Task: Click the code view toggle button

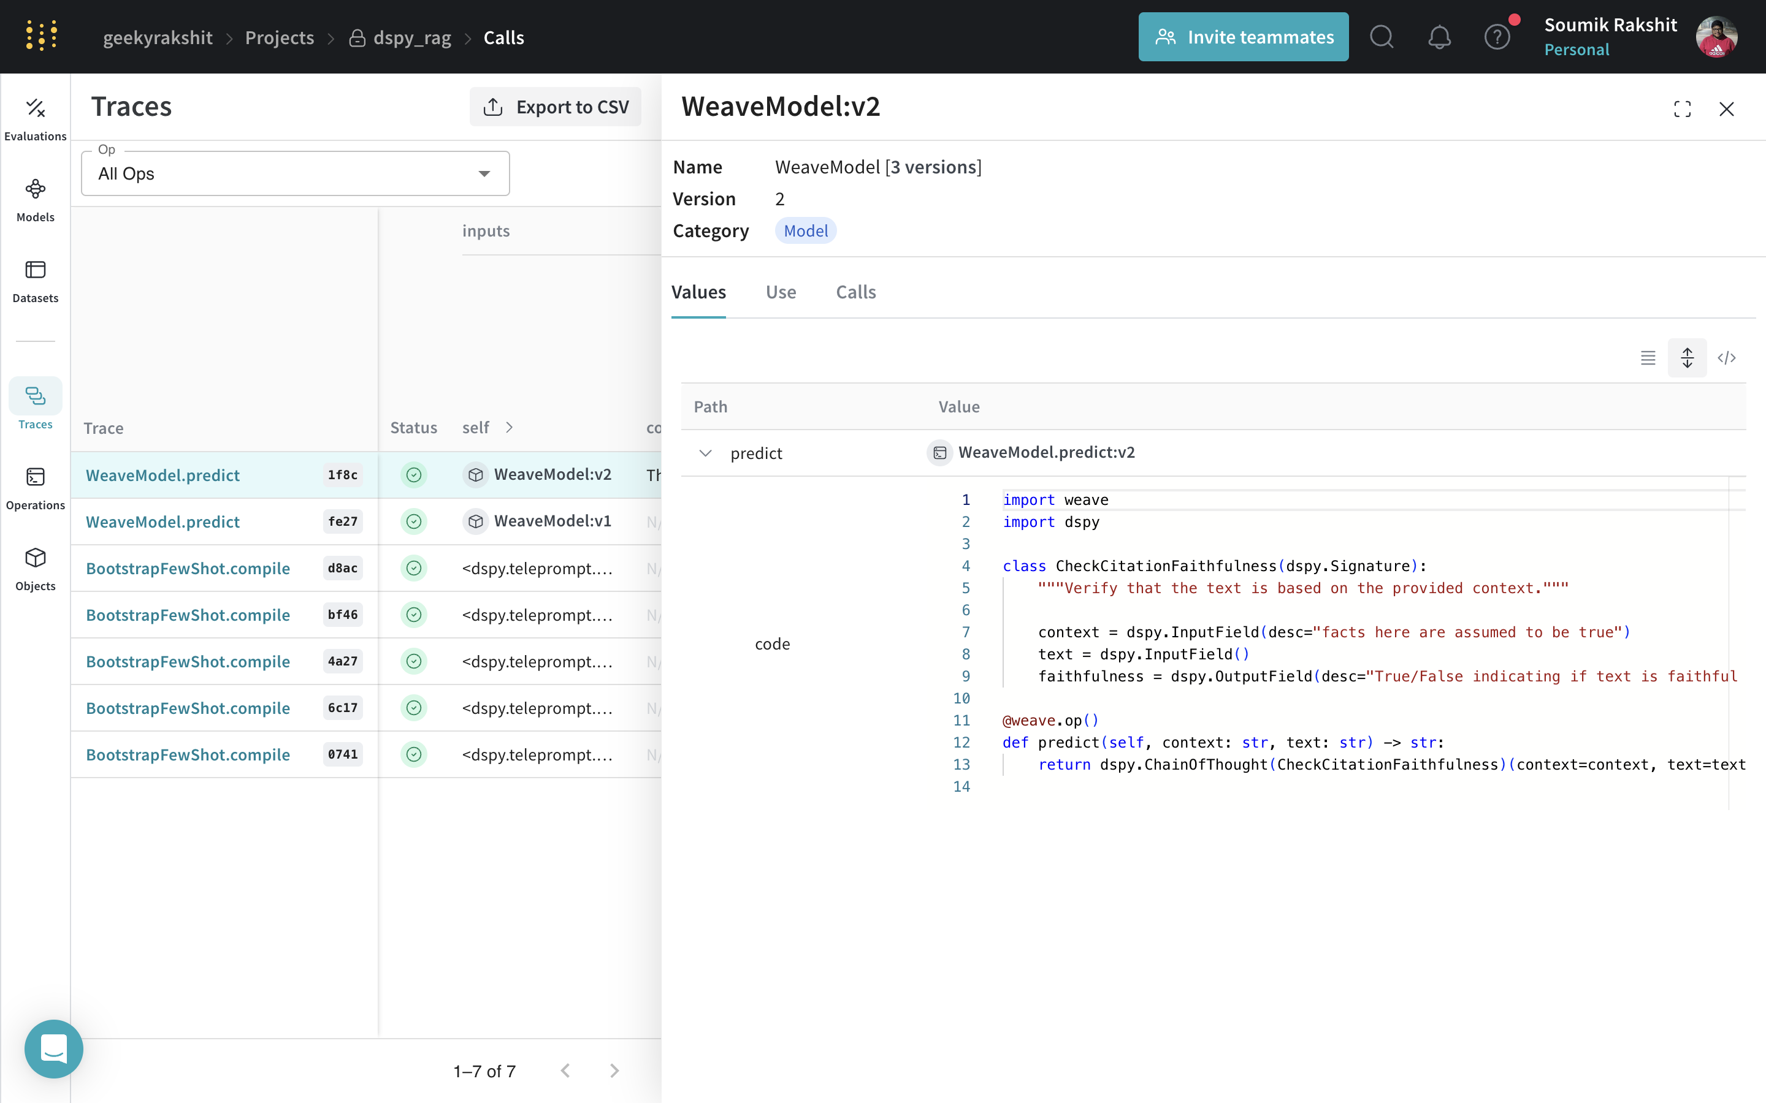Action: [1727, 358]
